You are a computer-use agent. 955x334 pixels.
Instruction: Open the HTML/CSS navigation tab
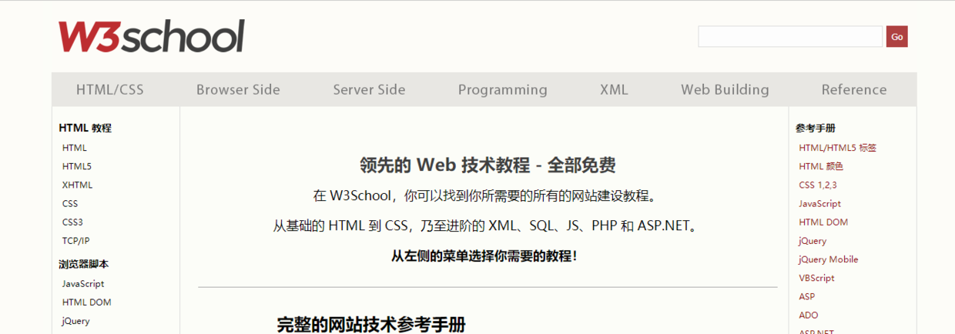pos(110,89)
